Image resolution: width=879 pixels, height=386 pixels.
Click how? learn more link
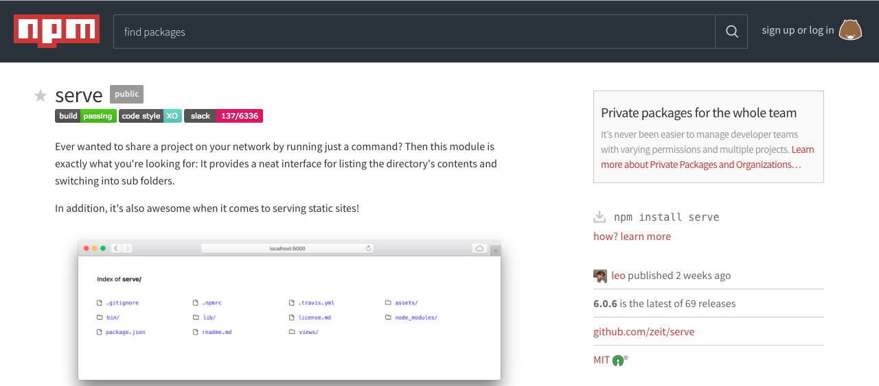coord(632,237)
